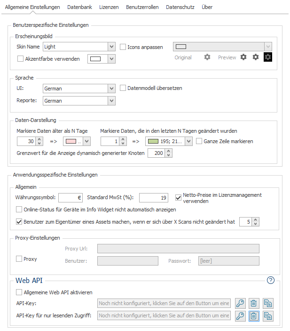Decrease the Knoten Grenzwert of 200
Viewport: 290px width, 331px height.
click(168, 155)
